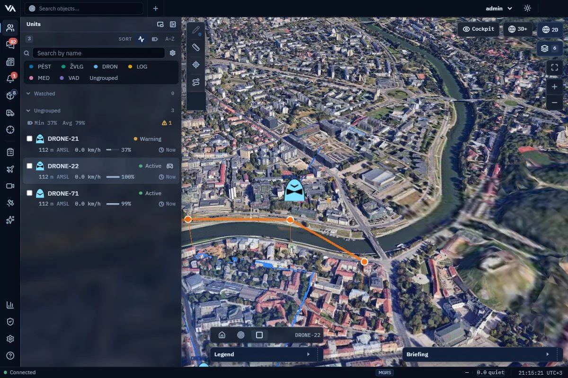Open the news/reports sidebar icon

(x=10, y=61)
